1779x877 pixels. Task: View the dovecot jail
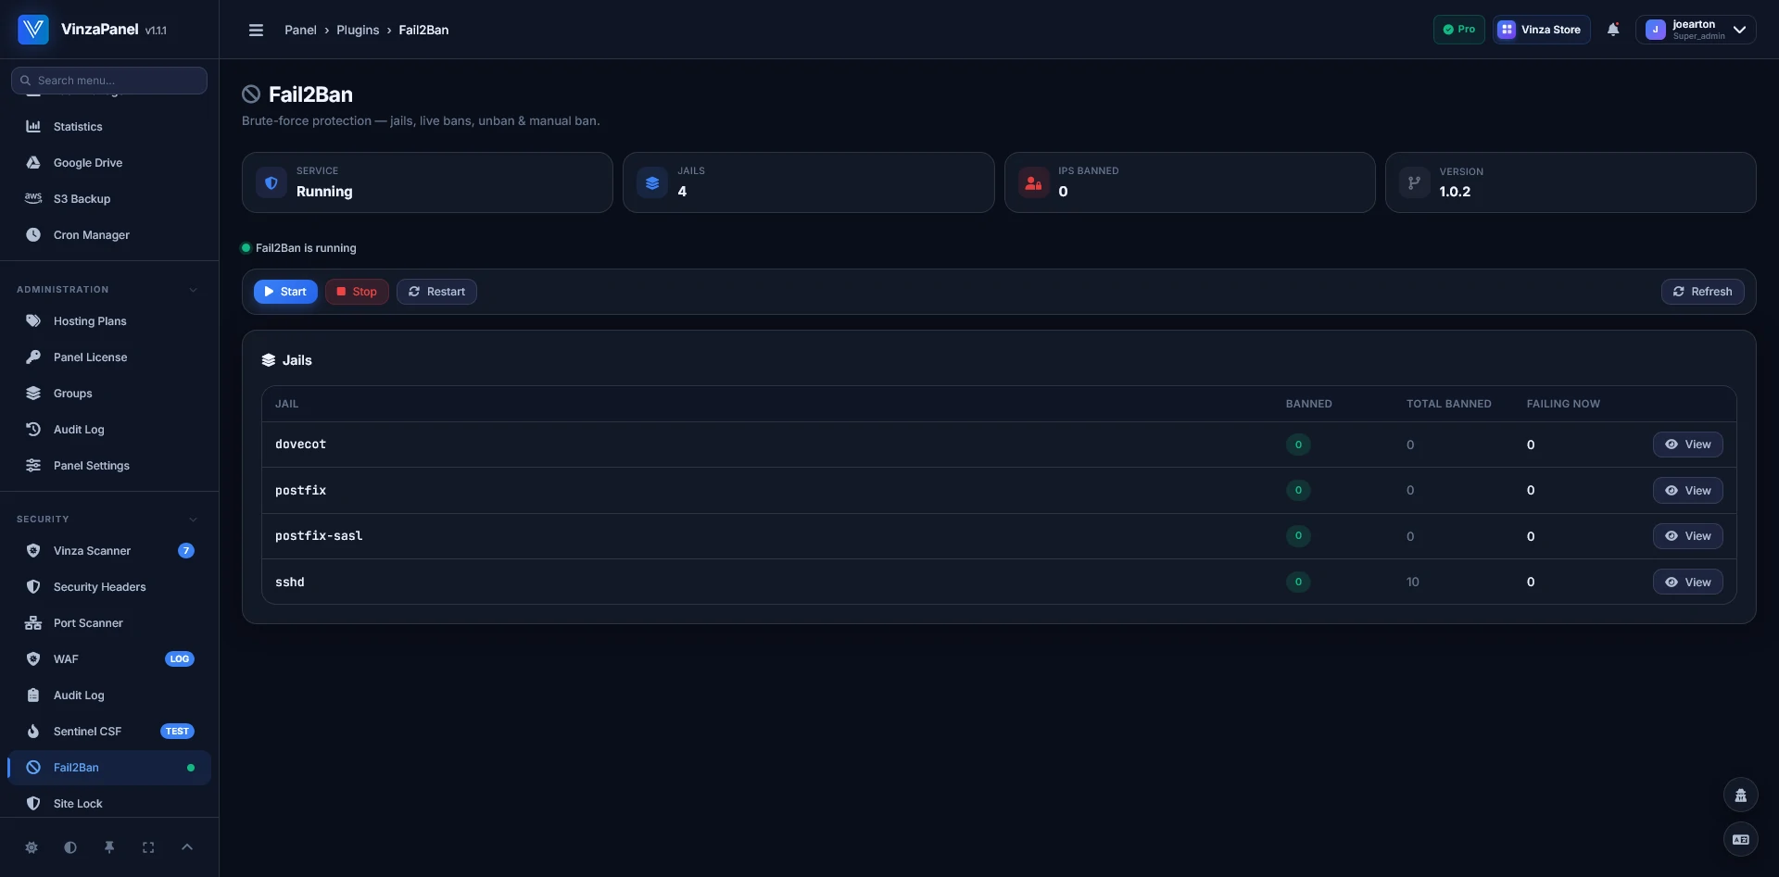click(1687, 445)
